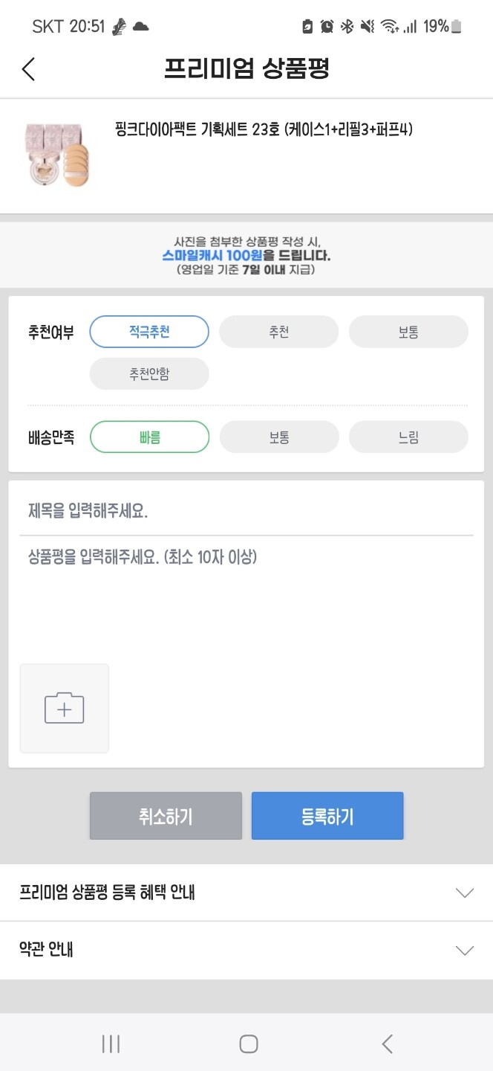Select 추천안함 recommendation option

pyautogui.click(x=148, y=373)
